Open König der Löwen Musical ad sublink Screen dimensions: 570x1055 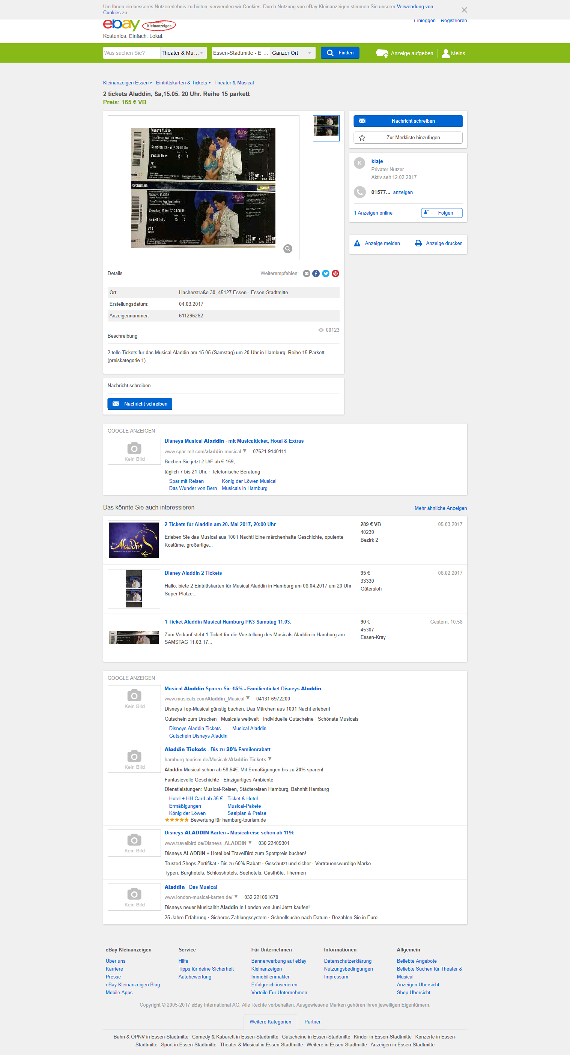click(x=249, y=481)
